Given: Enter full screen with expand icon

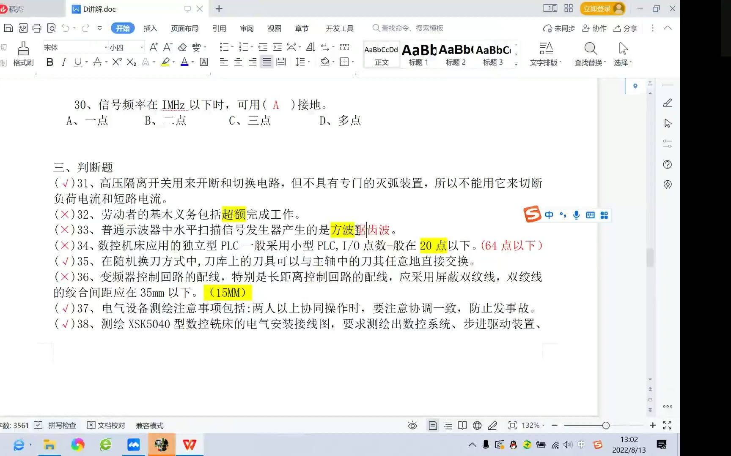Looking at the screenshot, I should coord(667,425).
